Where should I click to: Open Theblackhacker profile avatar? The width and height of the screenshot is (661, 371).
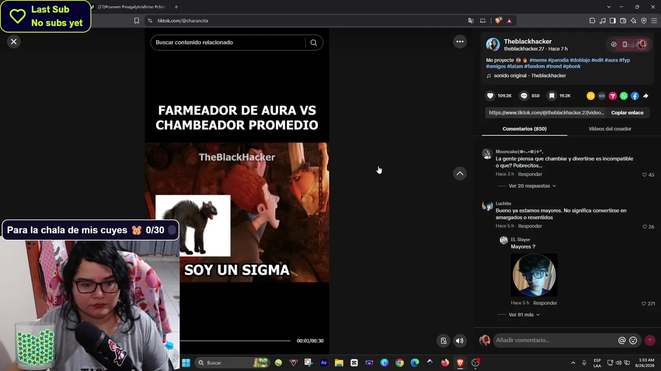click(x=493, y=45)
